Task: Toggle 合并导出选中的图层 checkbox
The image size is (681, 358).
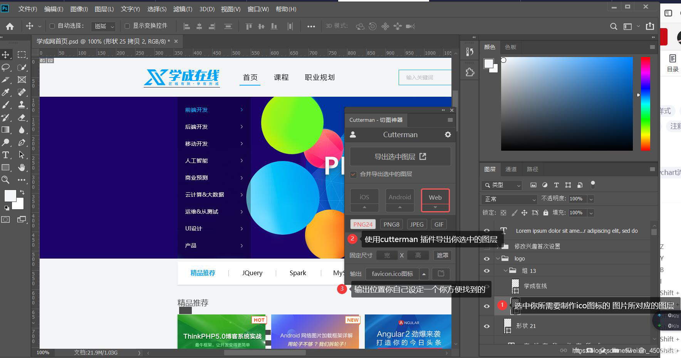Action: click(x=353, y=174)
